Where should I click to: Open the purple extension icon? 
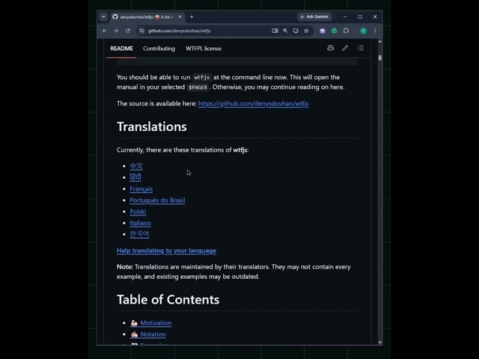point(323,31)
